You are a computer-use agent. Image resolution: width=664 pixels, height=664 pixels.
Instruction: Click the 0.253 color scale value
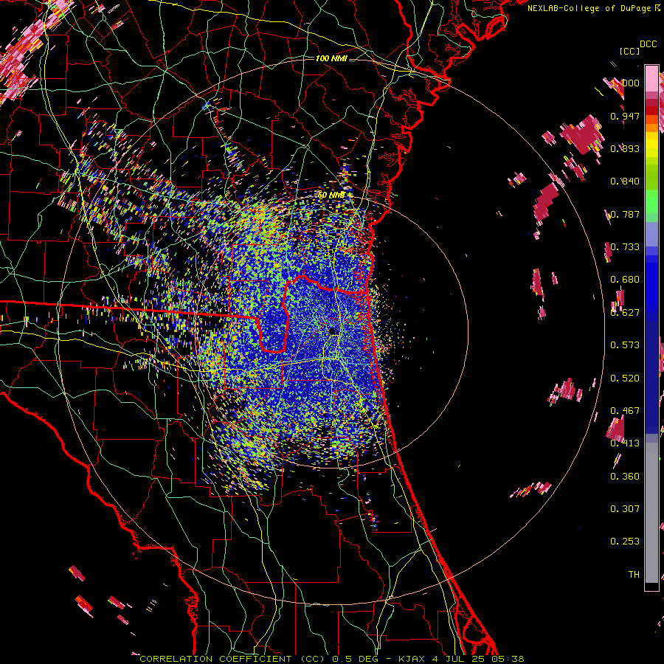pyautogui.click(x=625, y=542)
